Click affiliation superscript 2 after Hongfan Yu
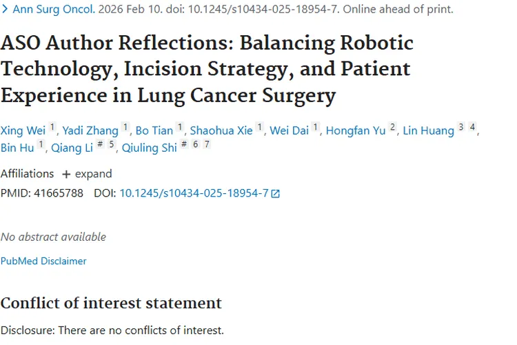Viewport: 517px width, 345px height. [393, 128]
